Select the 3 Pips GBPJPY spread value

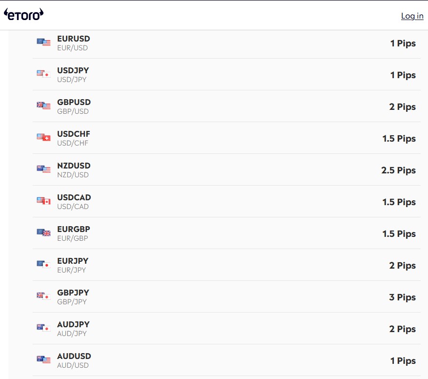tap(402, 297)
